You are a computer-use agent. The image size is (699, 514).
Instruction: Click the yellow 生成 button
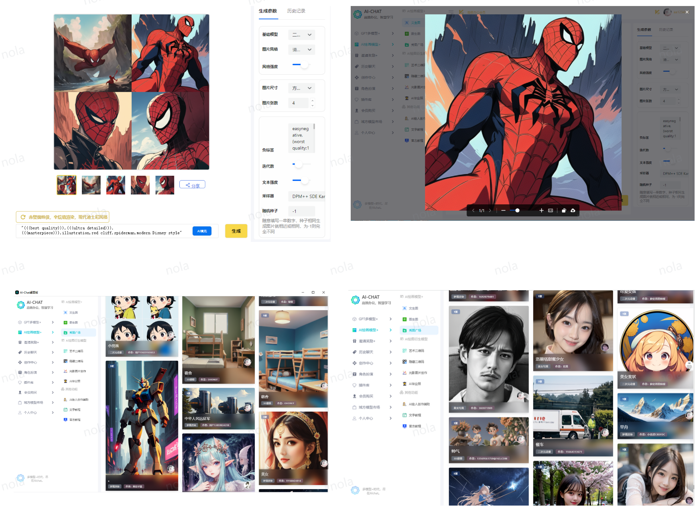click(236, 231)
